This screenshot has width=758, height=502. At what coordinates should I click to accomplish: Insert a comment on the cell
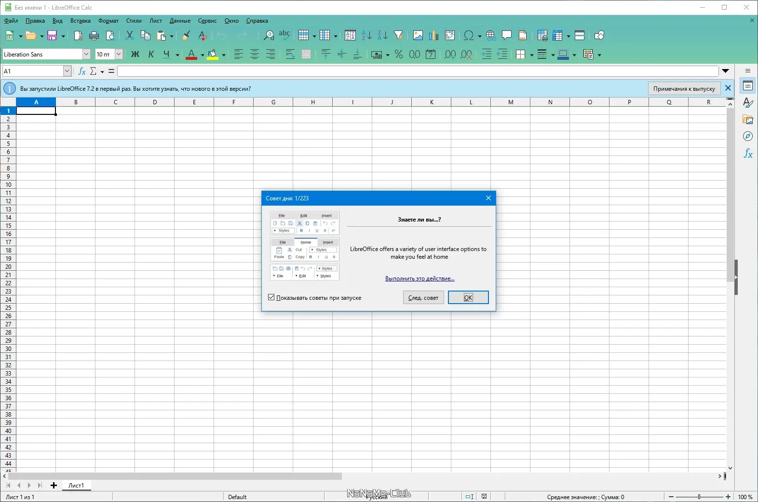pos(507,35)
